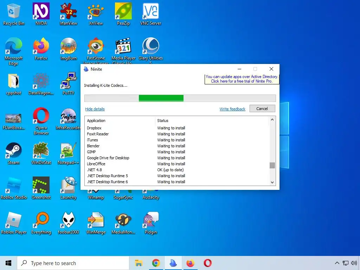The width and height of the screenshot is (360, 270).
Task: Open the Windows Start menu
Action: click(x=8, y=263)
